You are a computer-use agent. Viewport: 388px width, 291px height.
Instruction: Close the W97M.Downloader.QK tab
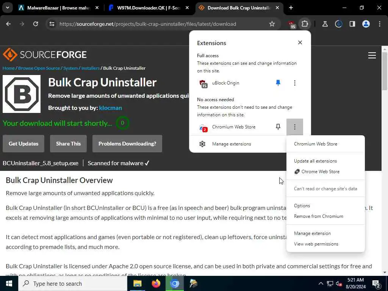pyautogui.click(x=187, y=8)
